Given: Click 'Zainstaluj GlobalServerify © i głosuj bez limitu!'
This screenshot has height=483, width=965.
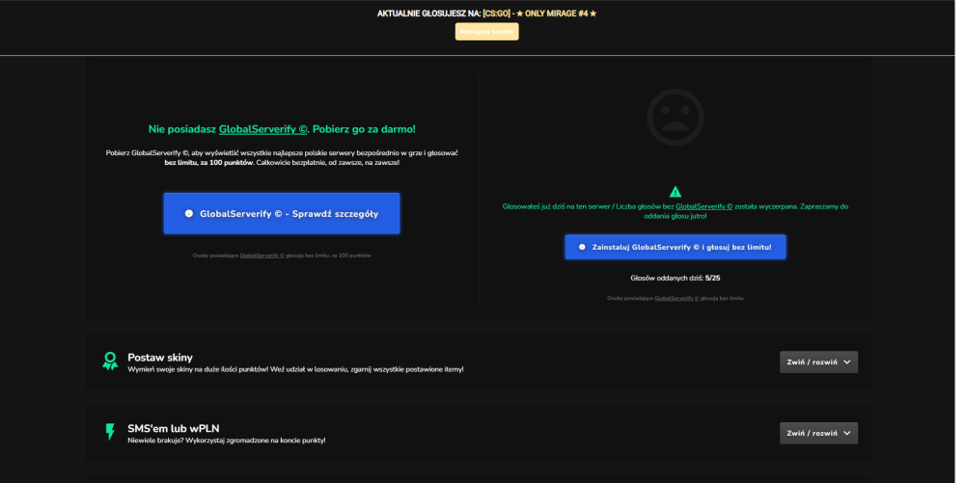Looking at the screenshot, I should coord(675,247).
